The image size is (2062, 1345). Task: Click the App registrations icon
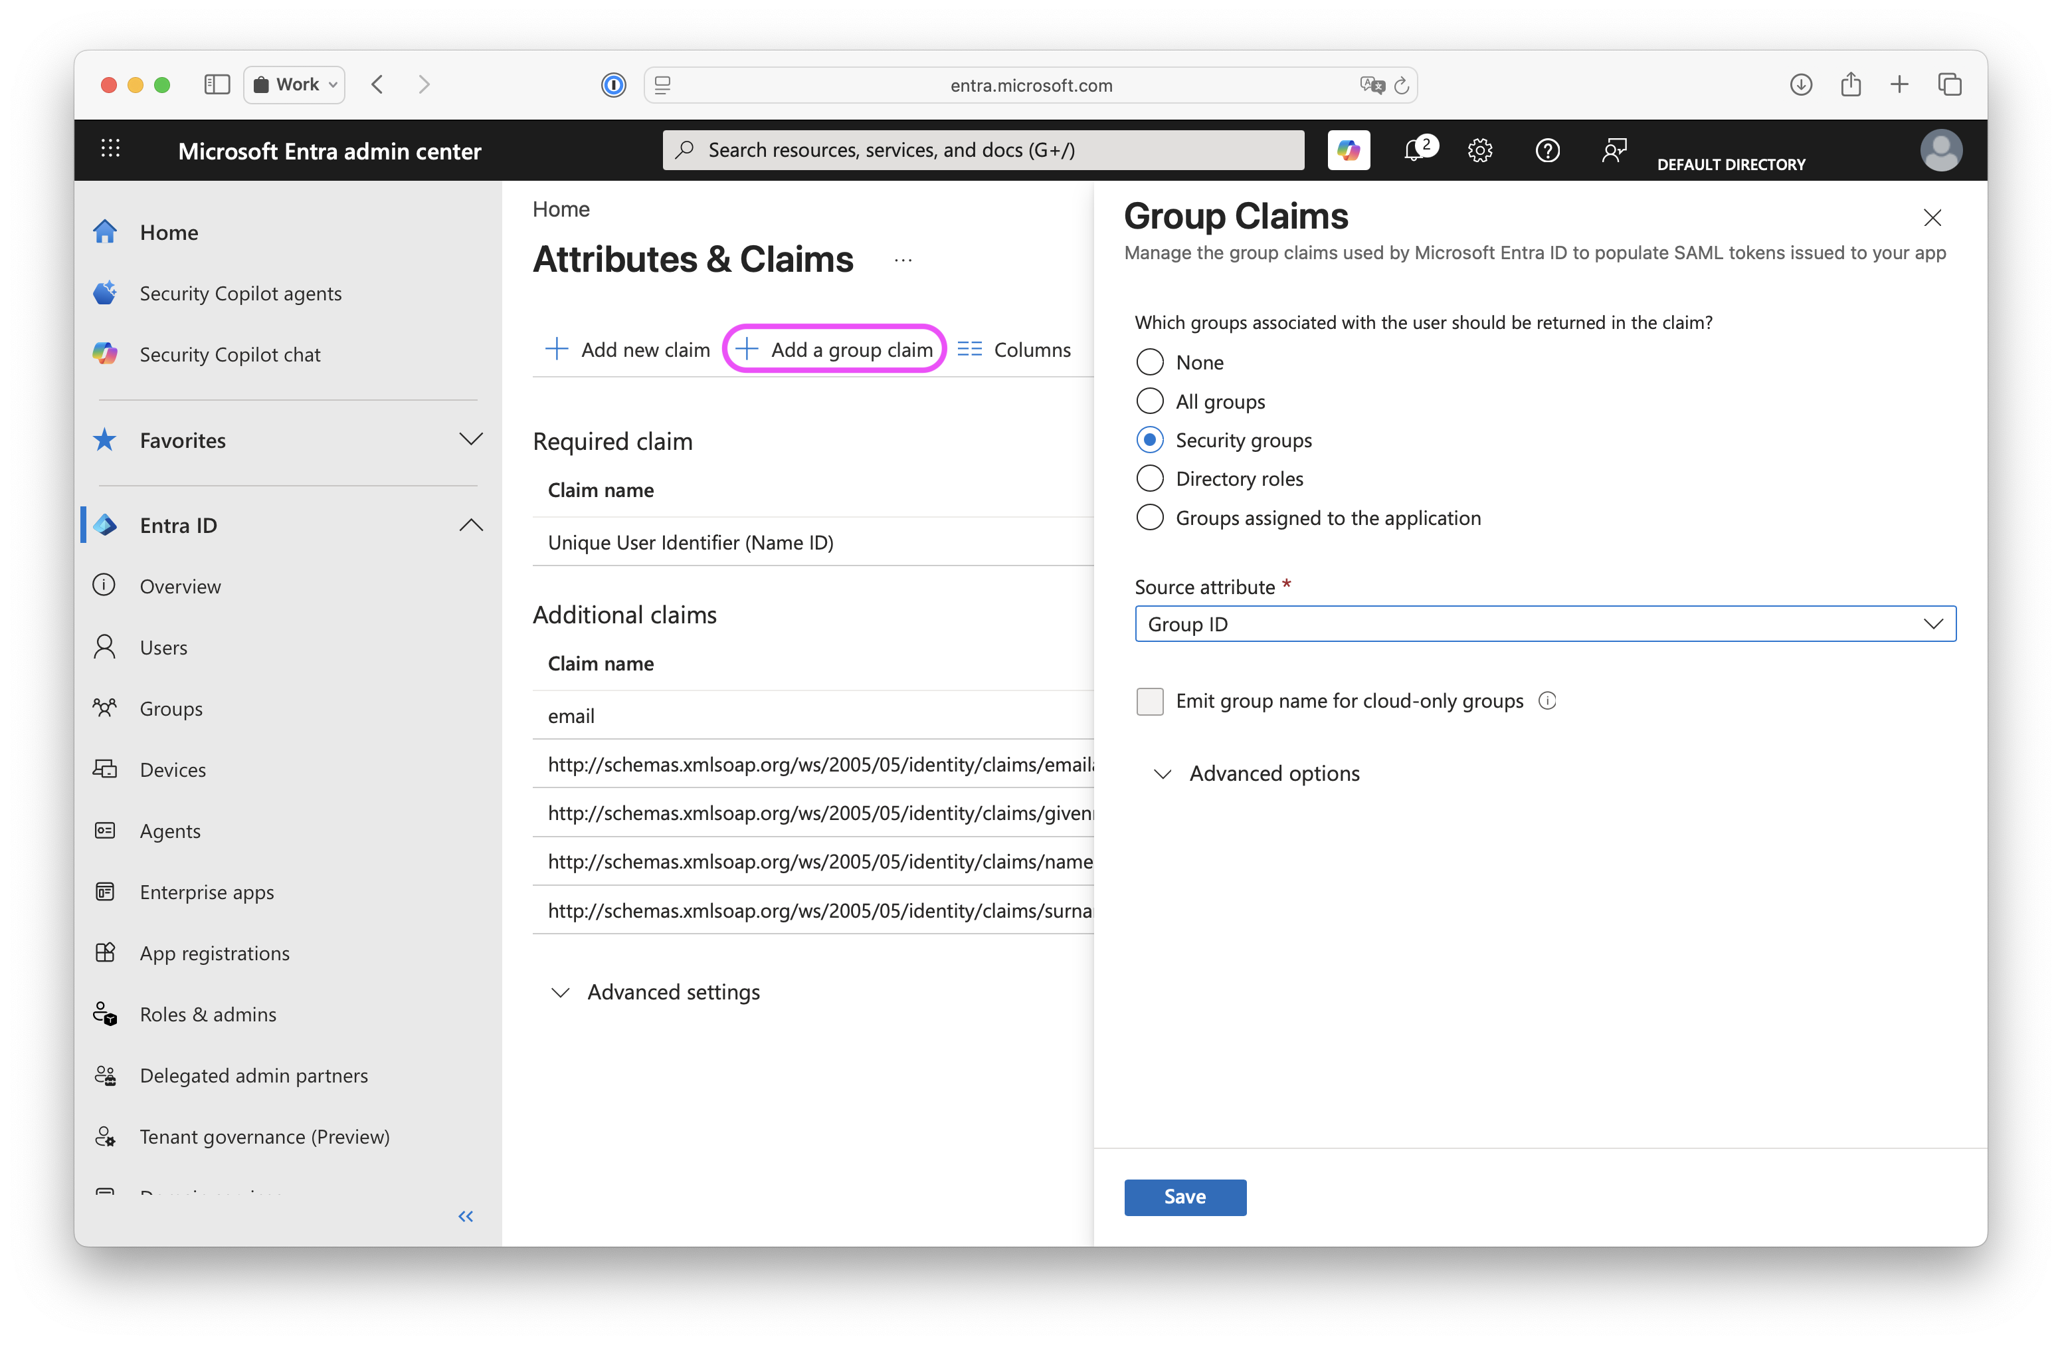point(105,952)
